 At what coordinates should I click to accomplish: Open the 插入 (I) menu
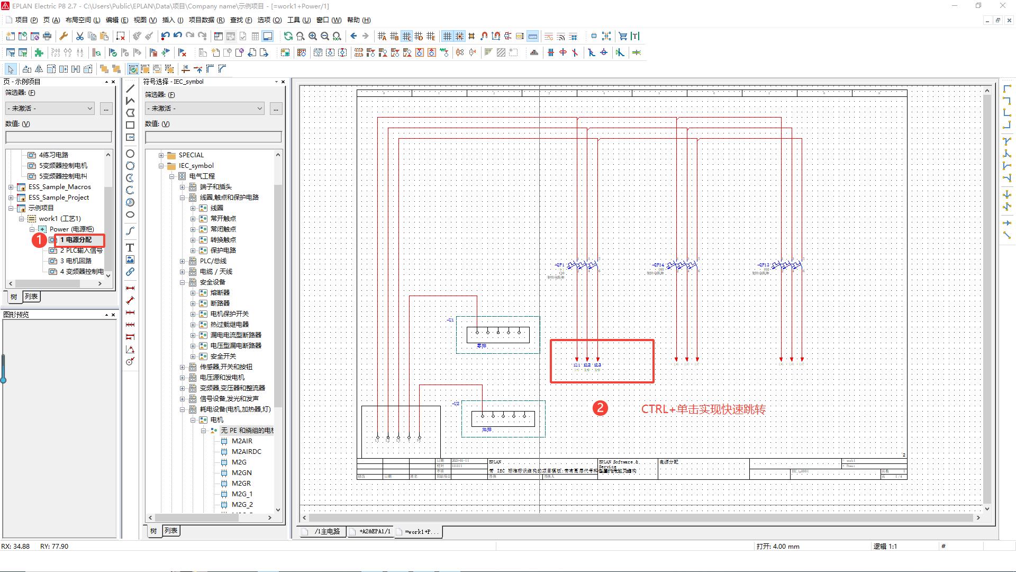pos(172,20)
